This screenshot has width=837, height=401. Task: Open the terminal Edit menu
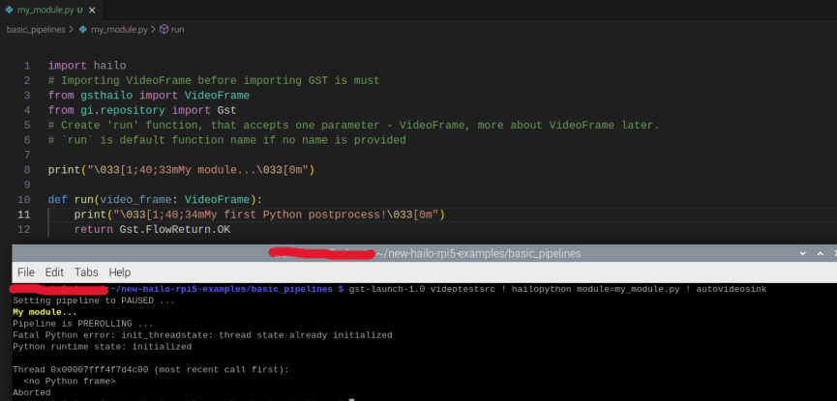pyautogui.click(x=54, y=272)
